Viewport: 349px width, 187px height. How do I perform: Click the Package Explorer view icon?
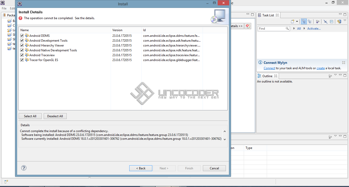(x=4, y=15)
